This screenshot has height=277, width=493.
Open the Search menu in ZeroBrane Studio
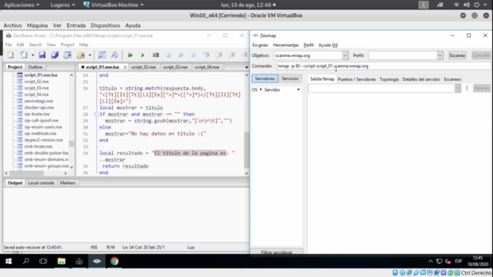tap(35, 45)
